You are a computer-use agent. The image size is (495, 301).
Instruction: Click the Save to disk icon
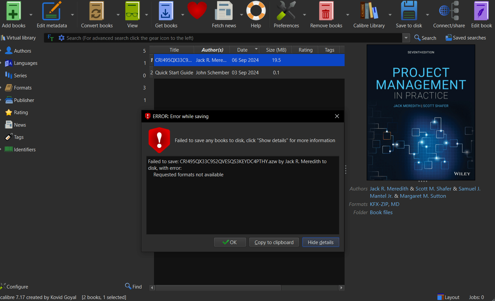coord(409,11)
